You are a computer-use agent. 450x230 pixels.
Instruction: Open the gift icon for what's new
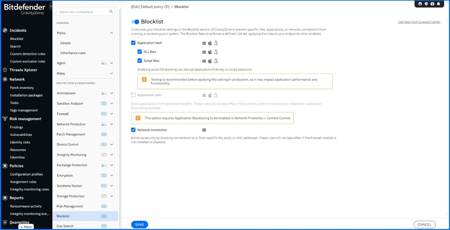point(432,4)
